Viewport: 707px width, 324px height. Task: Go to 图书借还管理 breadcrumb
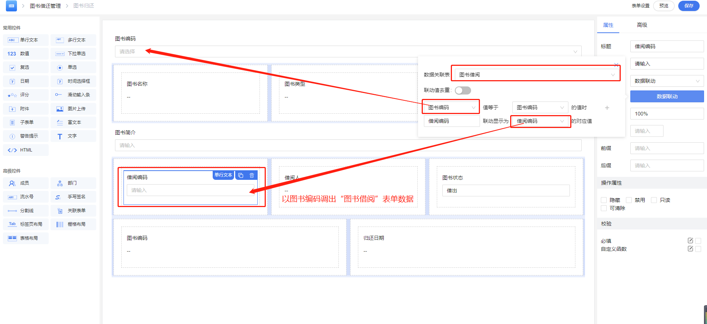tap(45, 6)
